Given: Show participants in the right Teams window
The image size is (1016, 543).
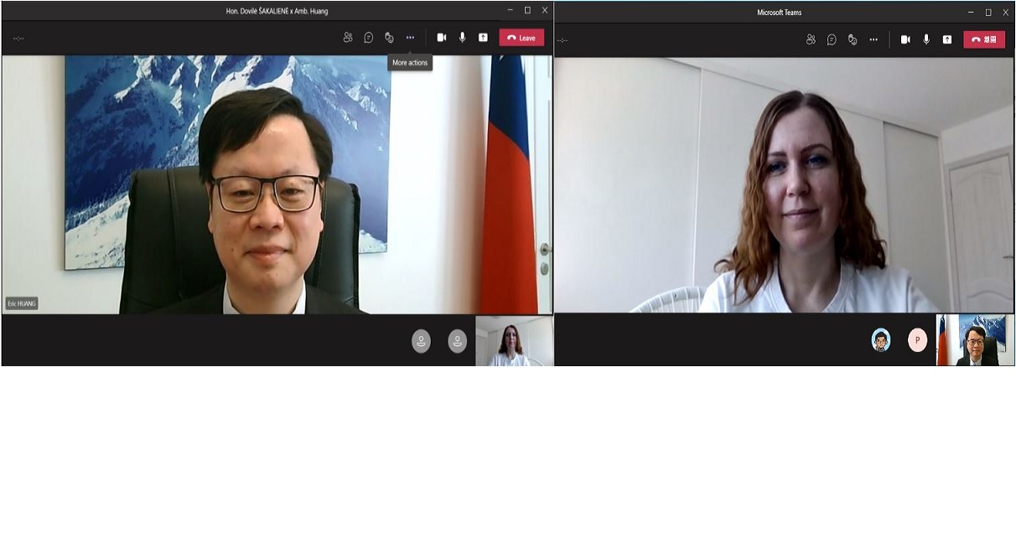Looking at the screenshot, I should pyautogui.click(x=811, y=39).
